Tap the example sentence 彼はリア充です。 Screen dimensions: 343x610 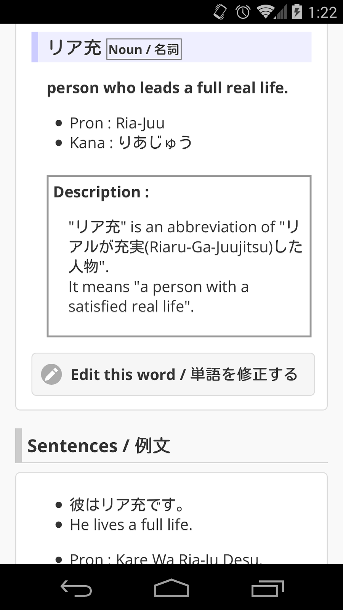click(127, 505)
